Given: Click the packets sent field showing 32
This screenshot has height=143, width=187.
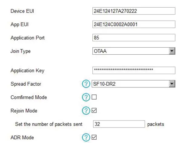Looking at the screenshot, I should [x=119, y=124].
